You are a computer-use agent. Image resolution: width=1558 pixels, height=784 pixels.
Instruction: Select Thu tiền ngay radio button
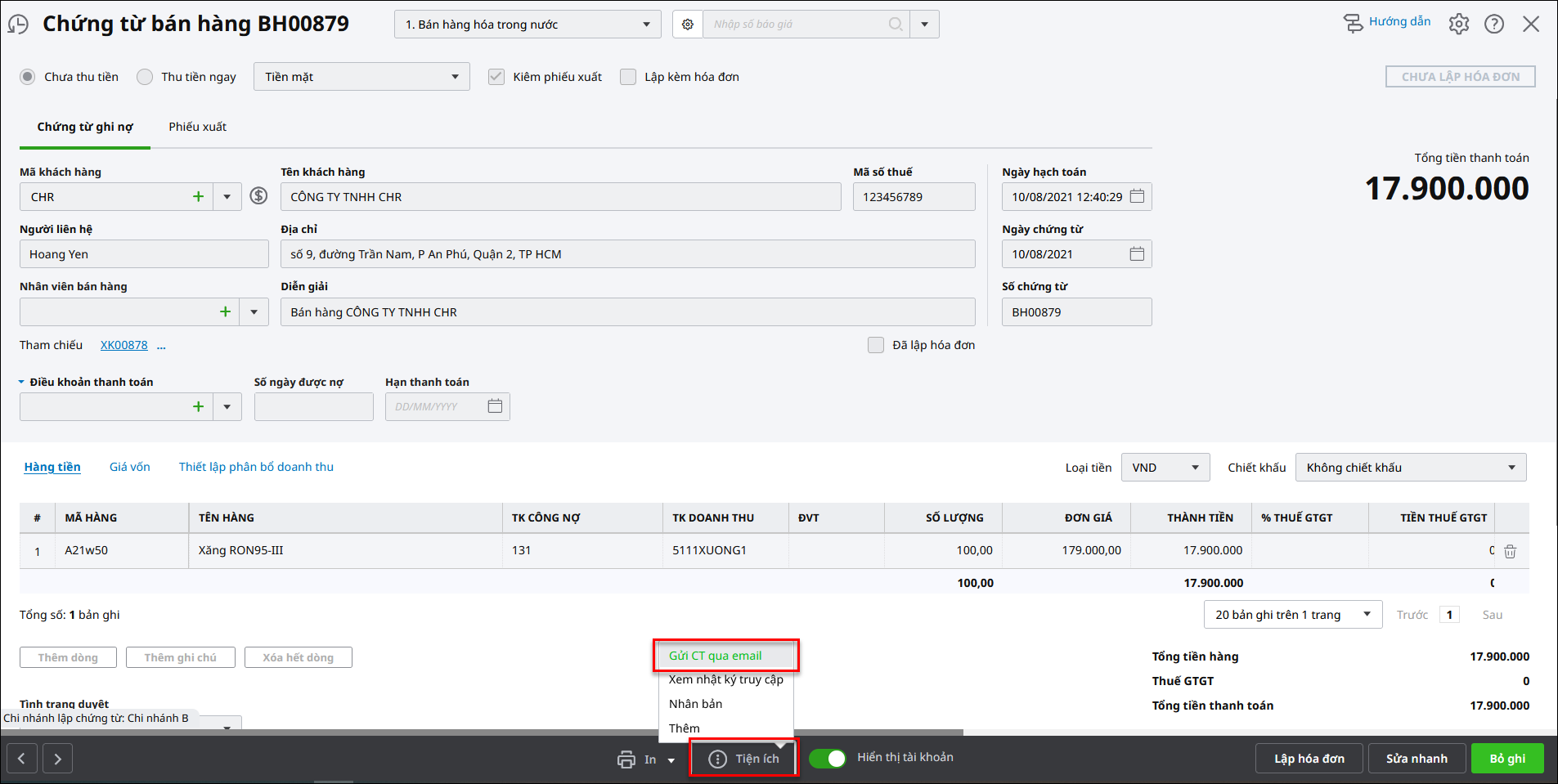(145, 77)
